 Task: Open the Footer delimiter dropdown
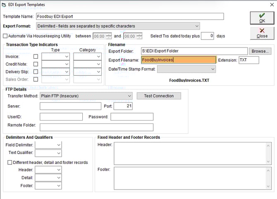(x=48, y=186)
